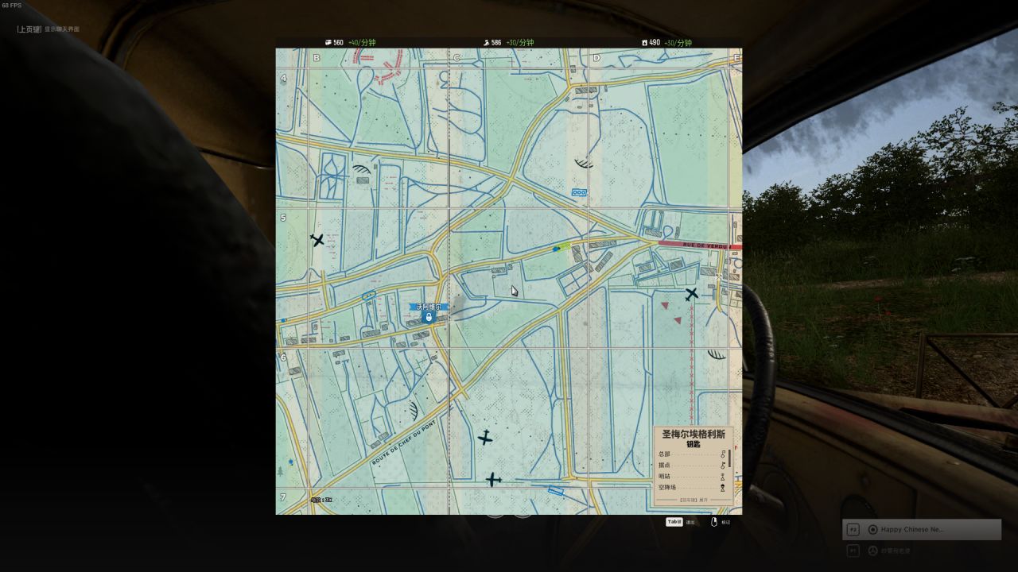
Task: Select the 据点 legend row label
Action: 664,466
